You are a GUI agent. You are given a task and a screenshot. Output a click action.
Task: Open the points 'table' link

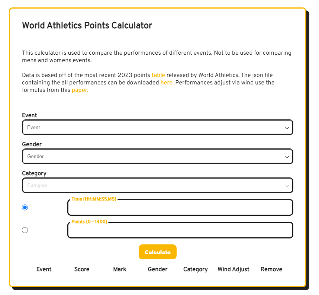[158, 75]
